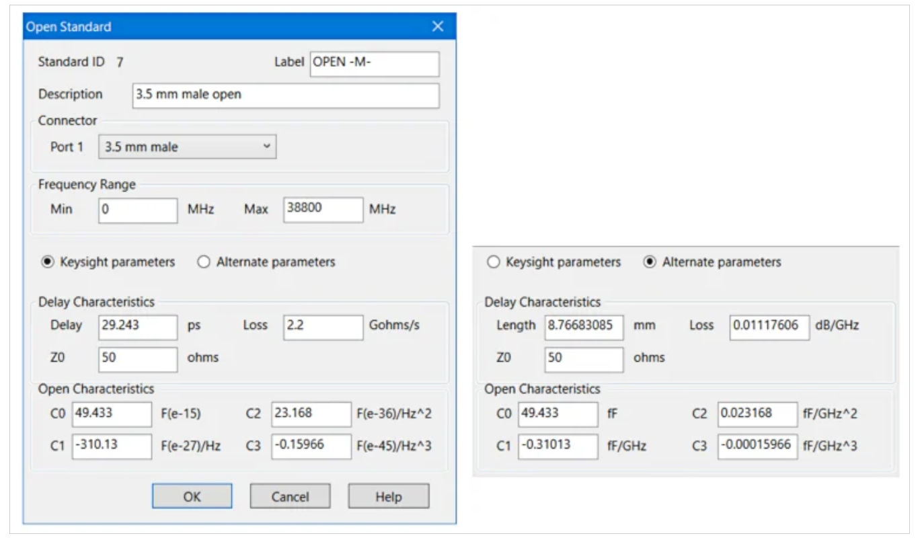
Task: Click C3 field showing -0.15966
Action: 311,447
